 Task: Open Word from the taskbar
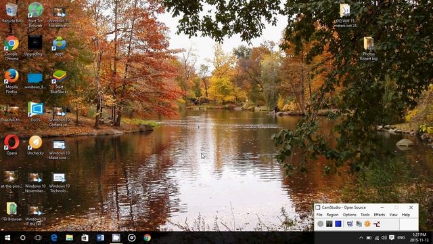[101, 238]
